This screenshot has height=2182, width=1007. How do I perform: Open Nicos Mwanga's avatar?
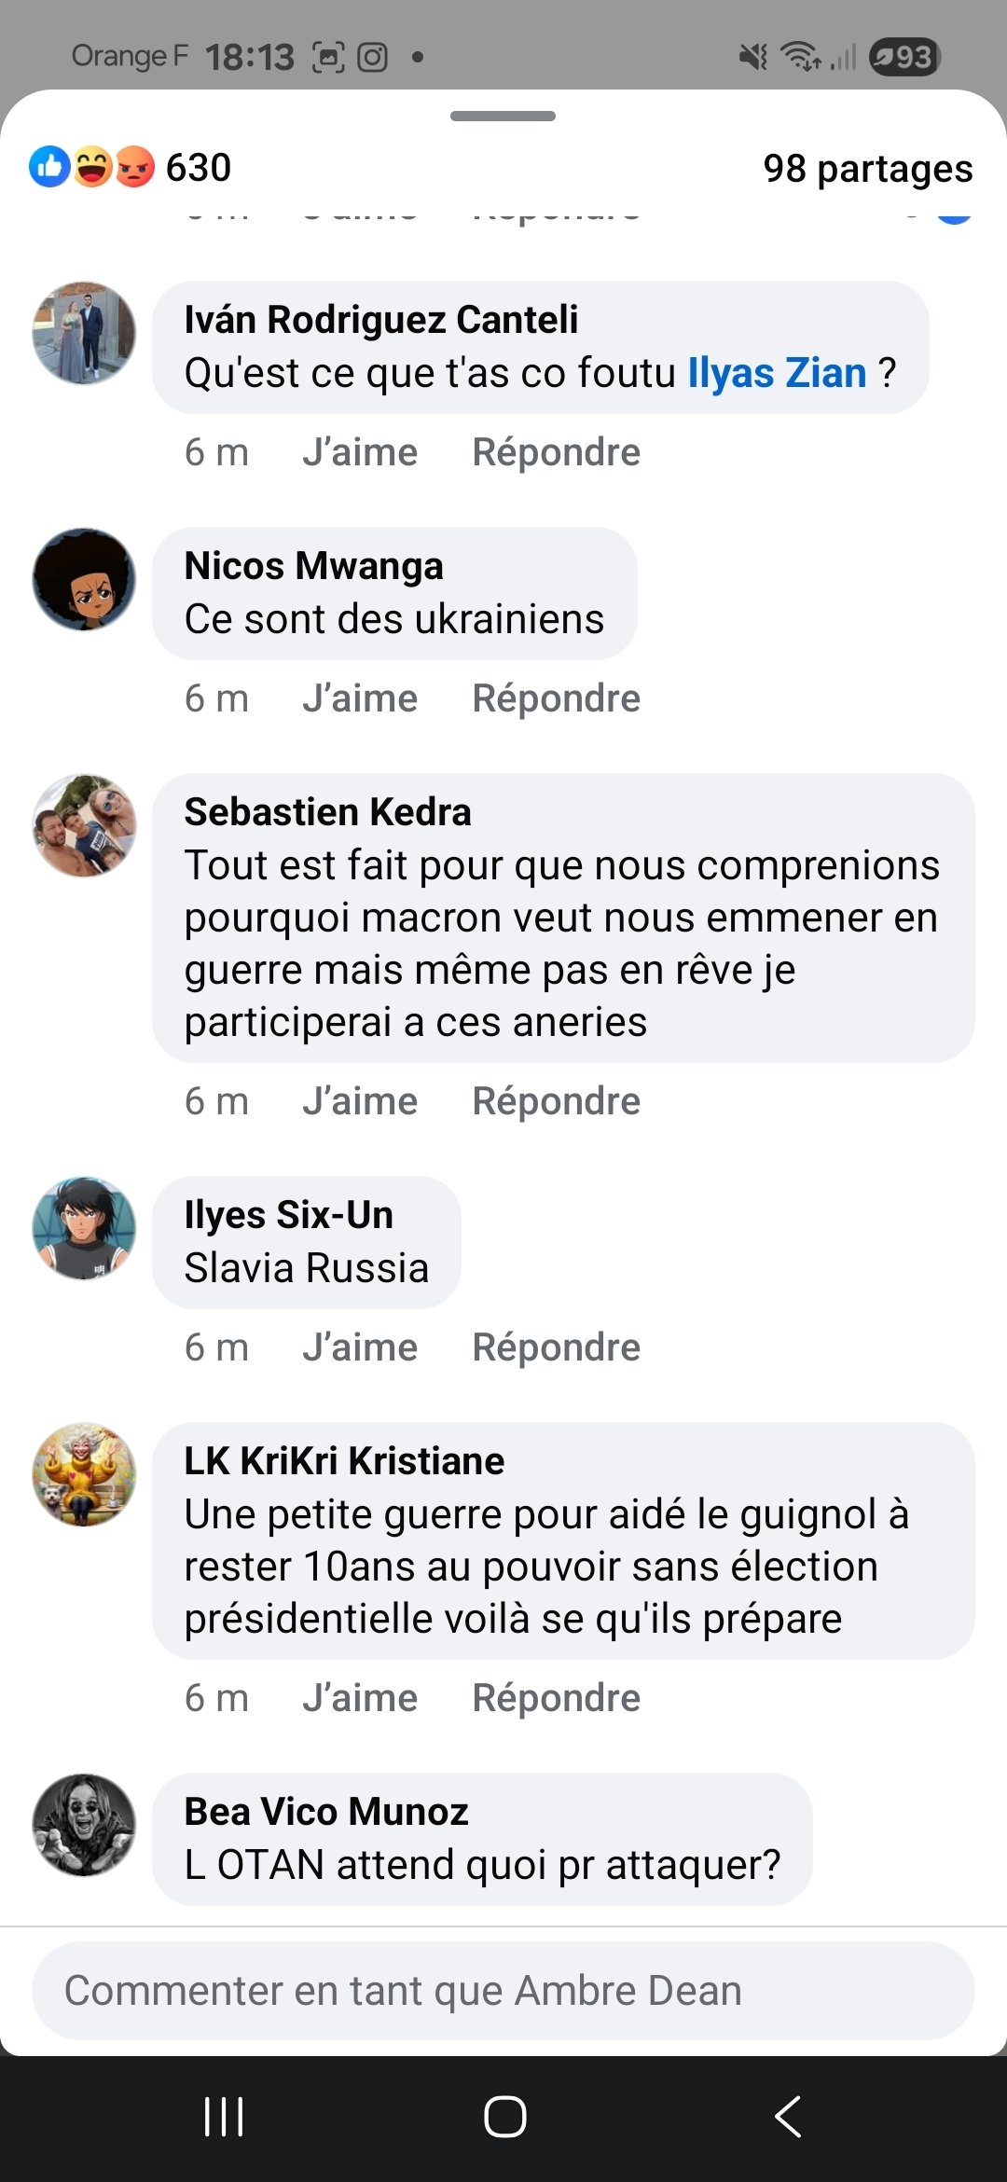pyautogui.click(x=84, y=579)
